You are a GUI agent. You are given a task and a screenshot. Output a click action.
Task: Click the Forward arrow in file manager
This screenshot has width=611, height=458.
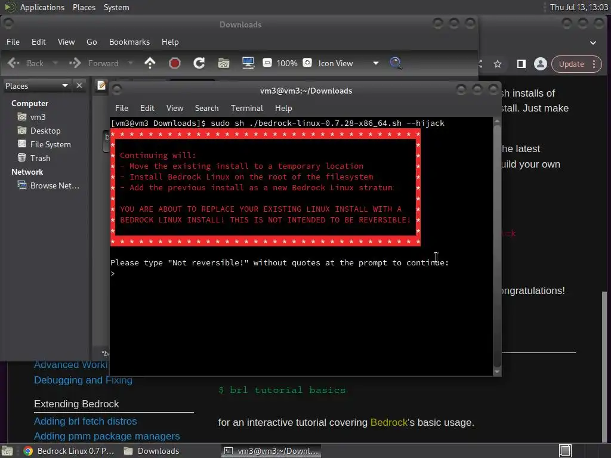75,63
